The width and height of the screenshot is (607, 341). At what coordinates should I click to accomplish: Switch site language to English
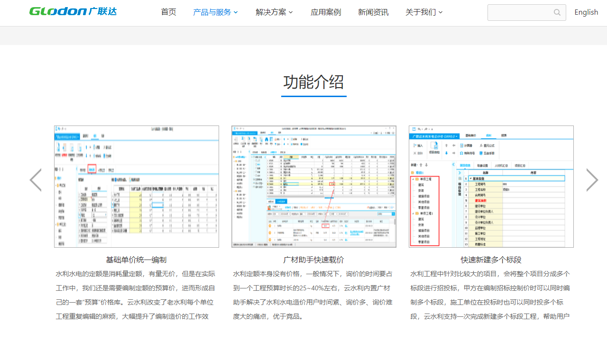(586, 12)
